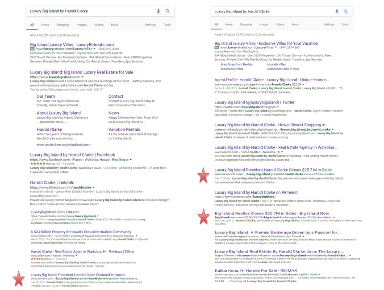Switch to the News tab on the first results page
Image resolution: width=384 pixels, height=290 pixels.
click(45, 25)
